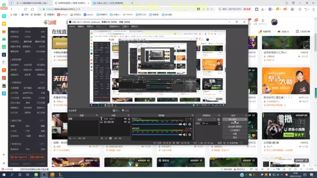The height and width of the screenshot is (178, 317).
Task: Remove the selected source with minus icon
Action: pyautogui.click(x=106, y=138)
